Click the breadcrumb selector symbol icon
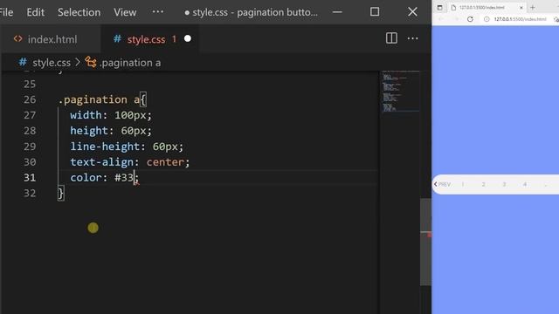 click(x=91, y=62)
